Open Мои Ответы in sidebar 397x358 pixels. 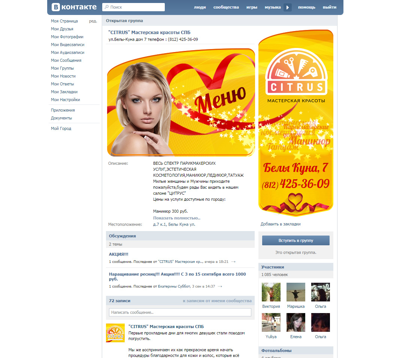click(62, 84)
